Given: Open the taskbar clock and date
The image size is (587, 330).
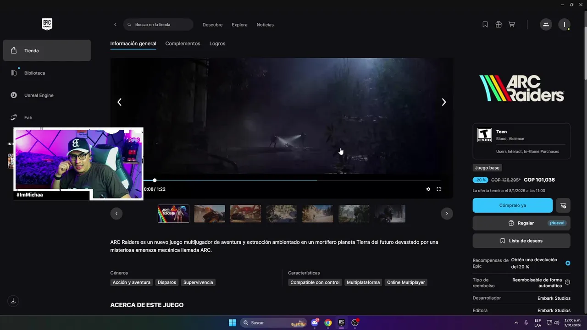Looking at the screenshot, I should tap(573, 323).
